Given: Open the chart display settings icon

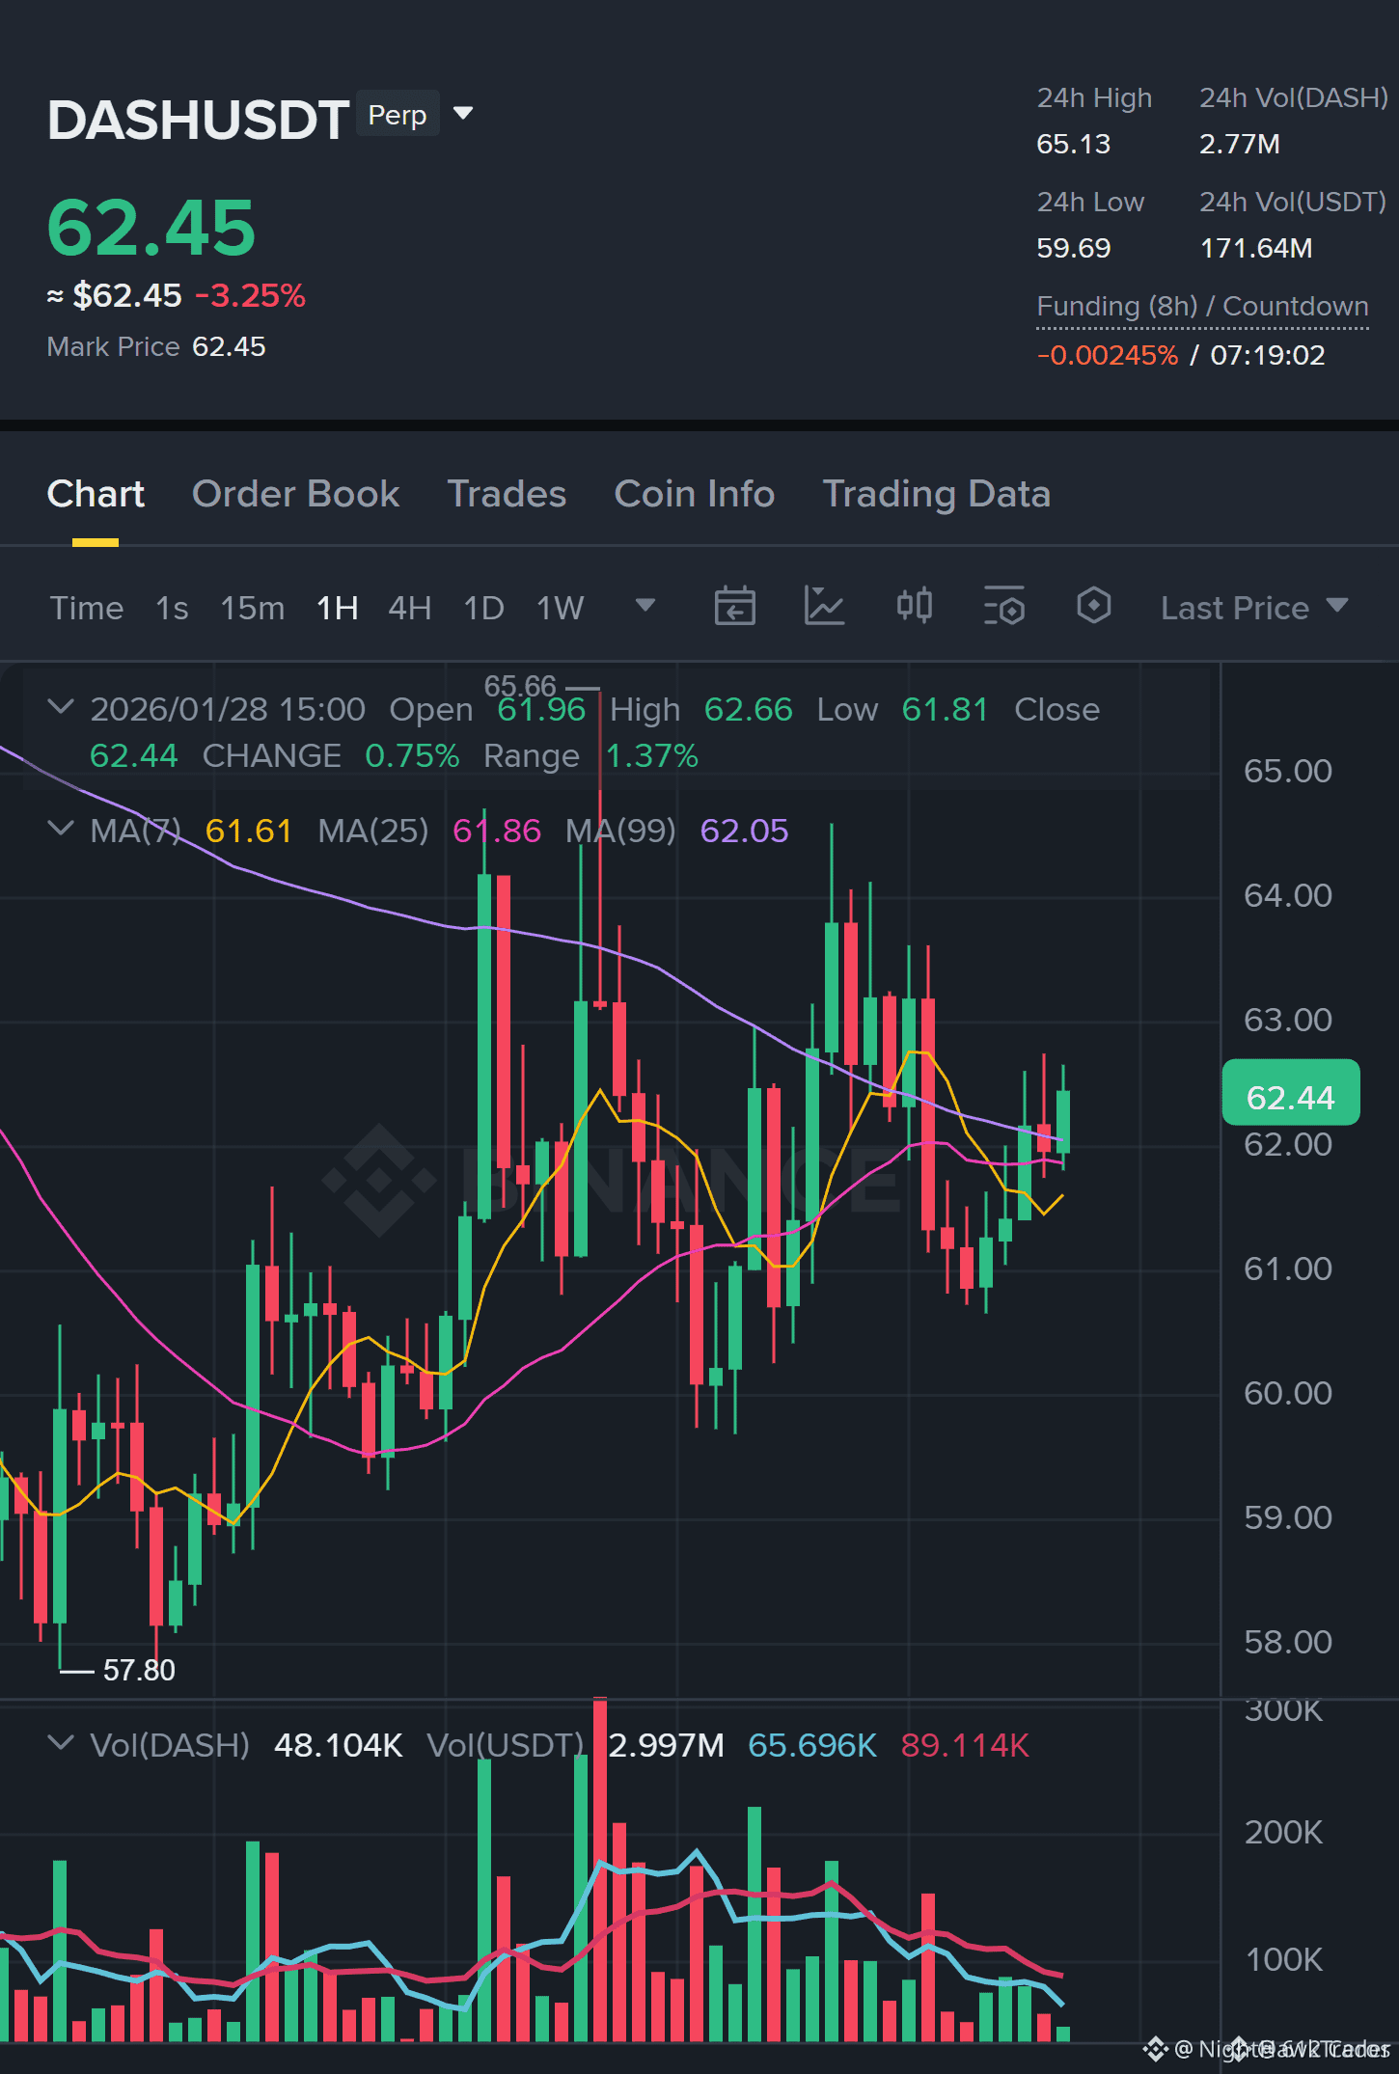Looking at the screenshot, I should point(1004,607).
